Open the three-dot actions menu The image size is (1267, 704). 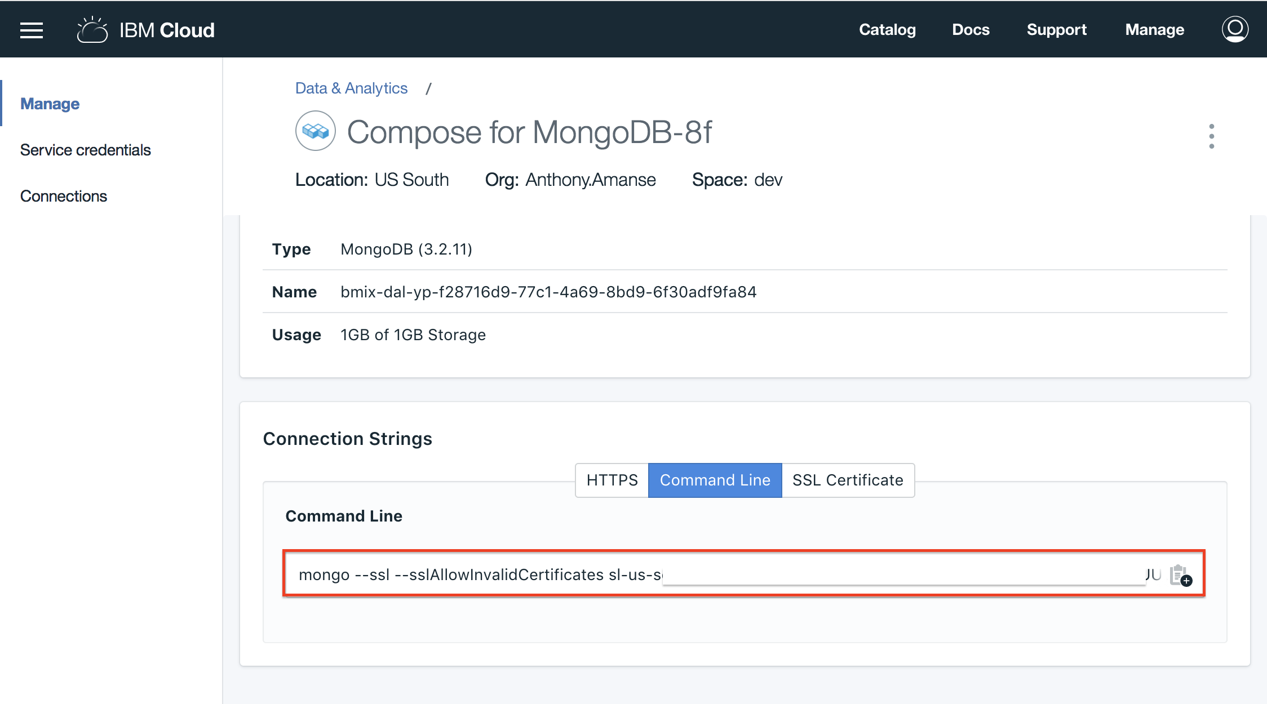coord(1211,136)
